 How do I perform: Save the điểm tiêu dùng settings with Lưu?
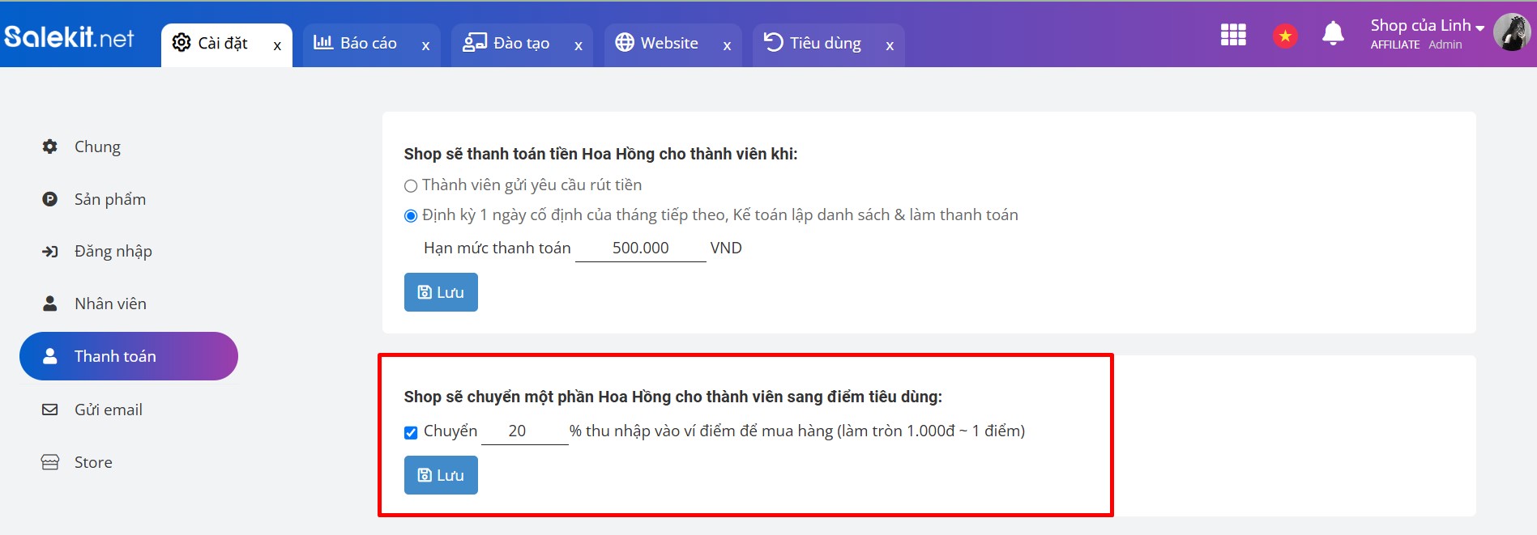(x=441, y=475)
